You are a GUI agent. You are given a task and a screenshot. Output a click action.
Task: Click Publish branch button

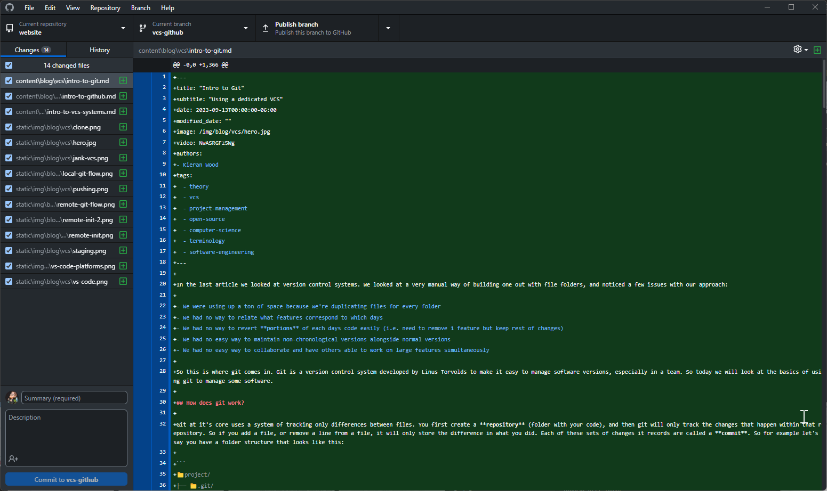(317, 28)
